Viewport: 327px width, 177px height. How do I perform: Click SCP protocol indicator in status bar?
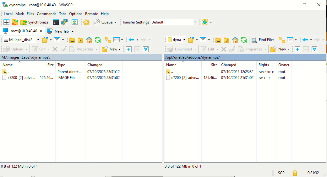pyautogui.click(x=281, y=173)
